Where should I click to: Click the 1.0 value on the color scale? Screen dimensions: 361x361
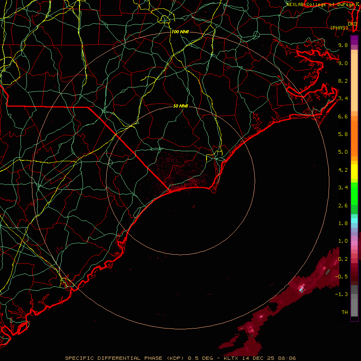pos(343,241)
